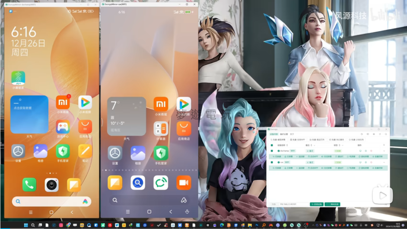The height and width of the screenshot is (229, 407).
Task: Open 游戏中心 on the duchamp phone
Action: tap(63, 127)
